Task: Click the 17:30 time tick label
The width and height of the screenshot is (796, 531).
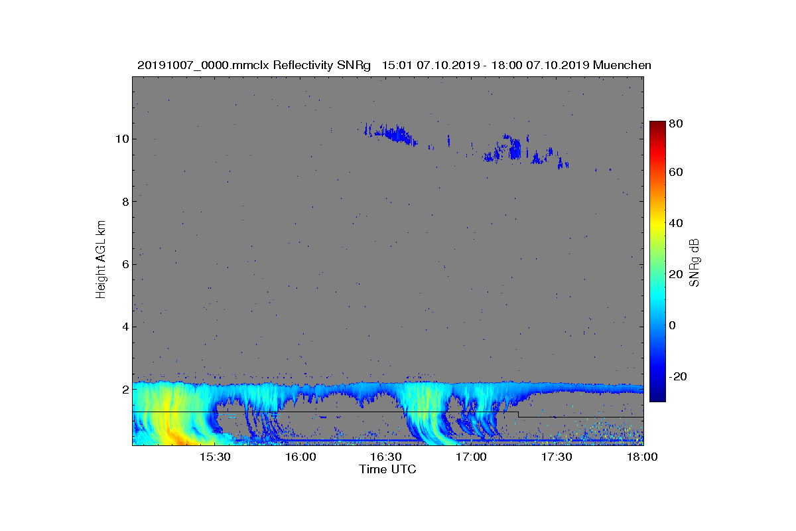Action: tap(556, 457)
